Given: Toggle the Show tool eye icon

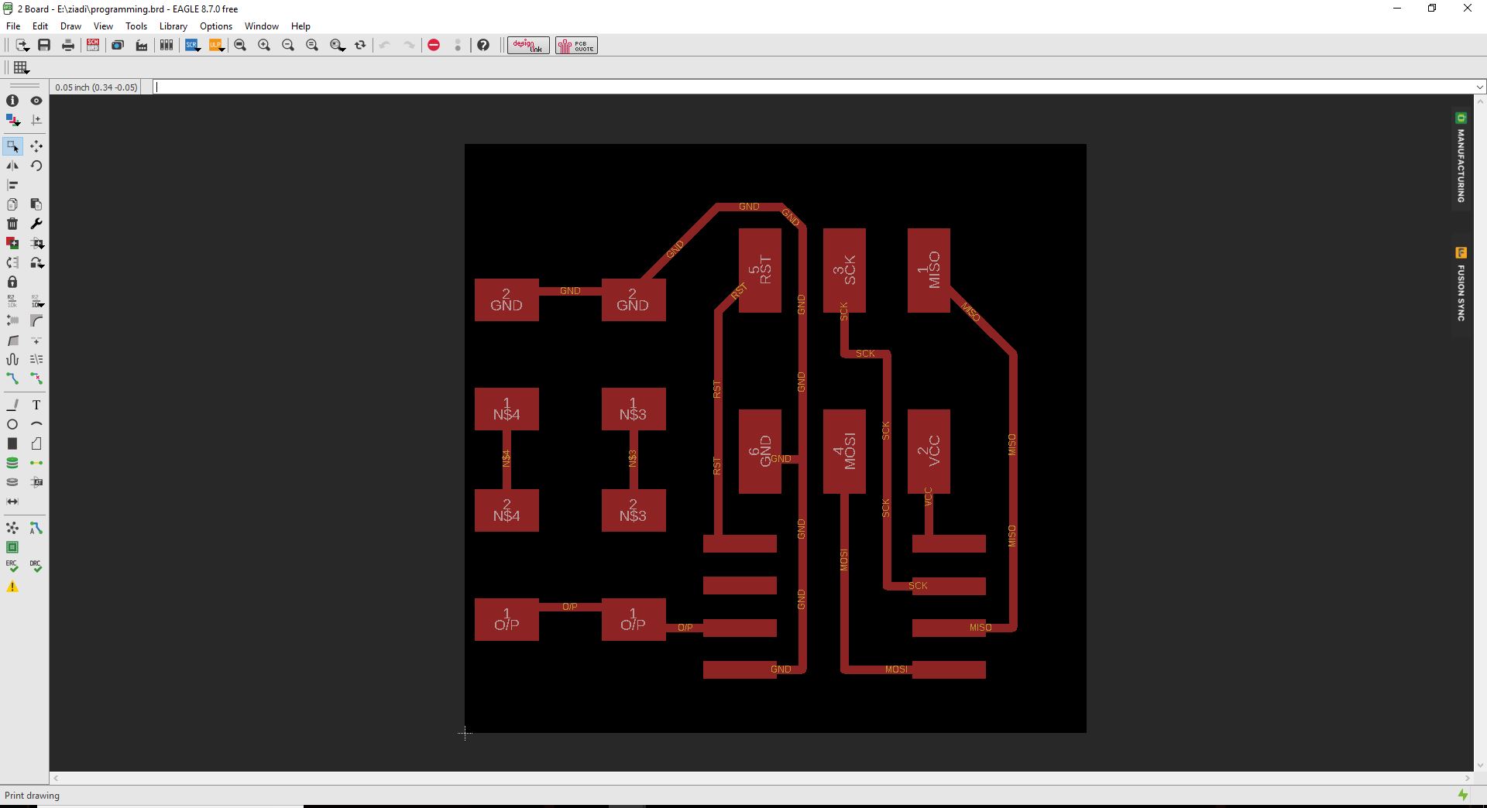Looking at the screenshot, I should coord(36,101).
